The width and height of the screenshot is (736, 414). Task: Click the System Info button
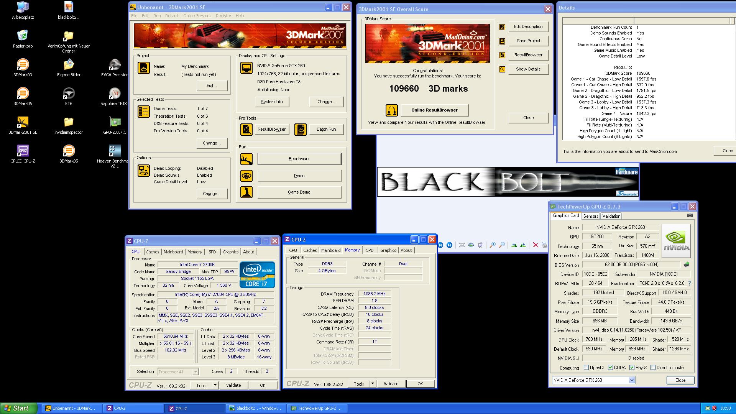[x=272, y=102]
